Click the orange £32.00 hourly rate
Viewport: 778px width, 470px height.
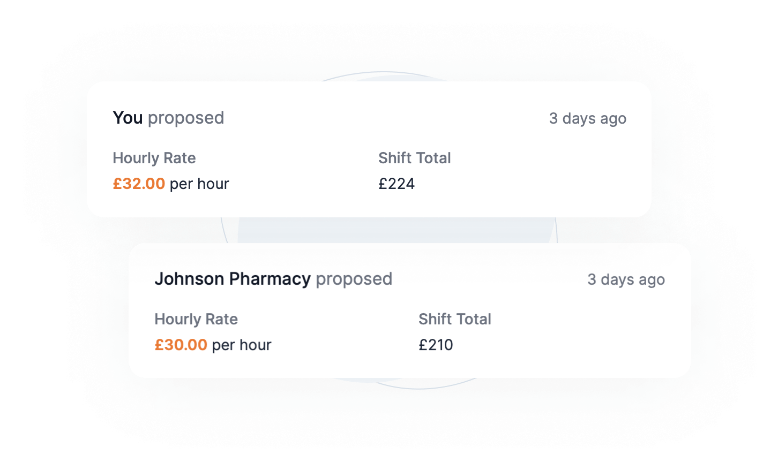(x=138, y=184)
